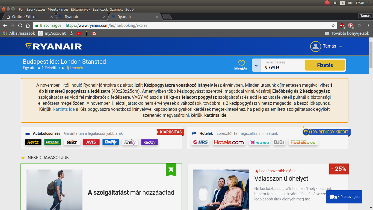Click the Tamás Chrome profile button

coord(365,16)
